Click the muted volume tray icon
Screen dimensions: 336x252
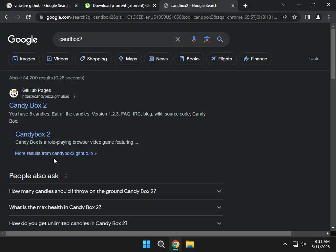coord(303,244)
